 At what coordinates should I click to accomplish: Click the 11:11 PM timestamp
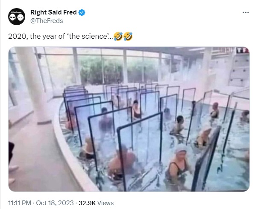[20, 203]
